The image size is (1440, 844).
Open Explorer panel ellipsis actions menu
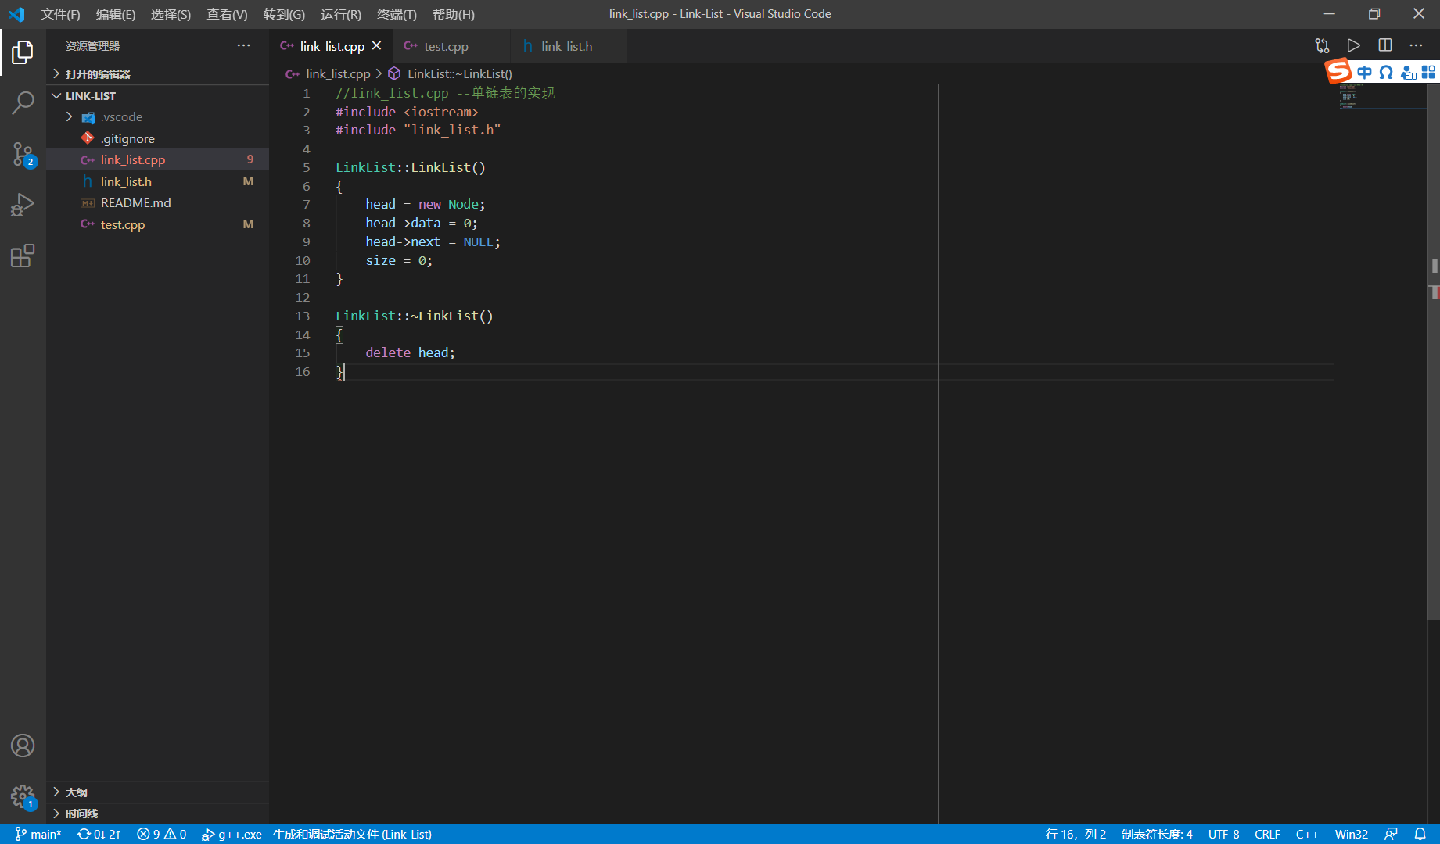(x=244, y=46)
